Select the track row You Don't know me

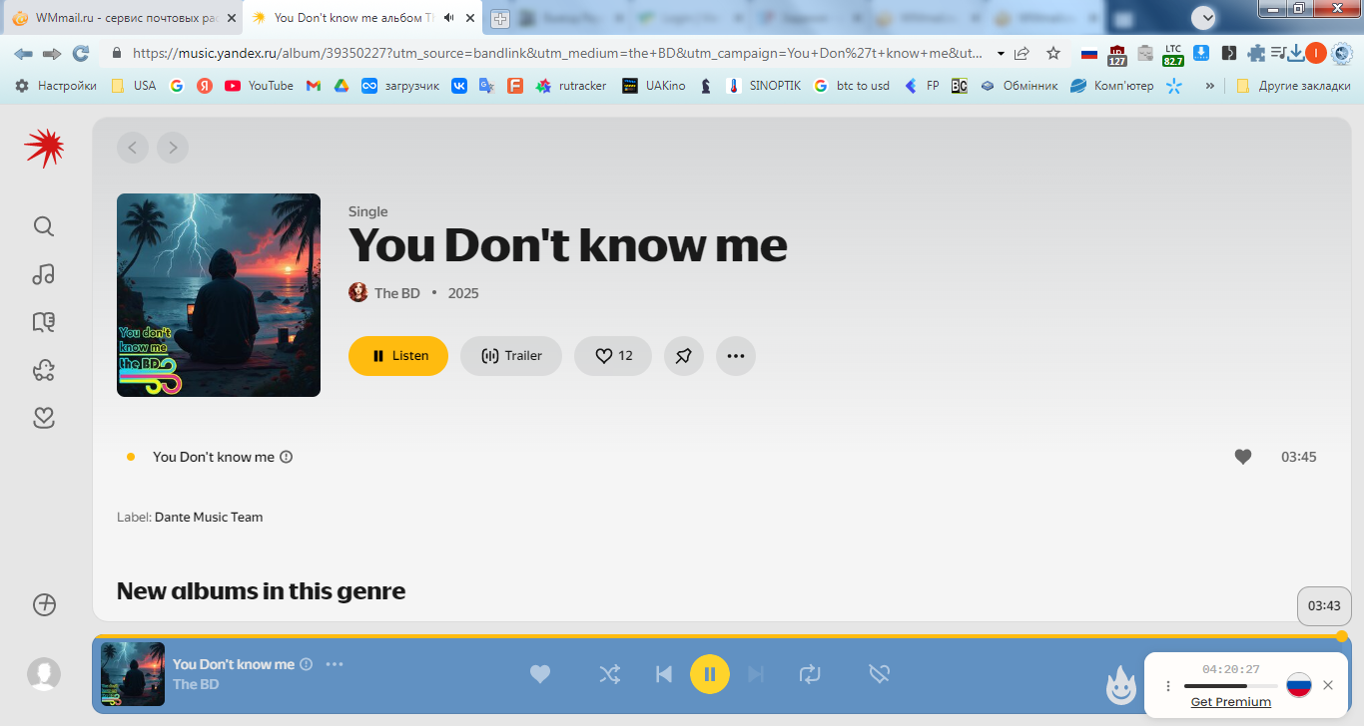pos(721,457)
